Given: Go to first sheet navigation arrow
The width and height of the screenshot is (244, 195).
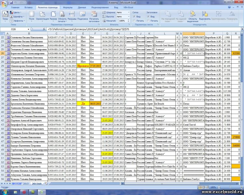Looking at the screenshot, I should pos(2,184).
